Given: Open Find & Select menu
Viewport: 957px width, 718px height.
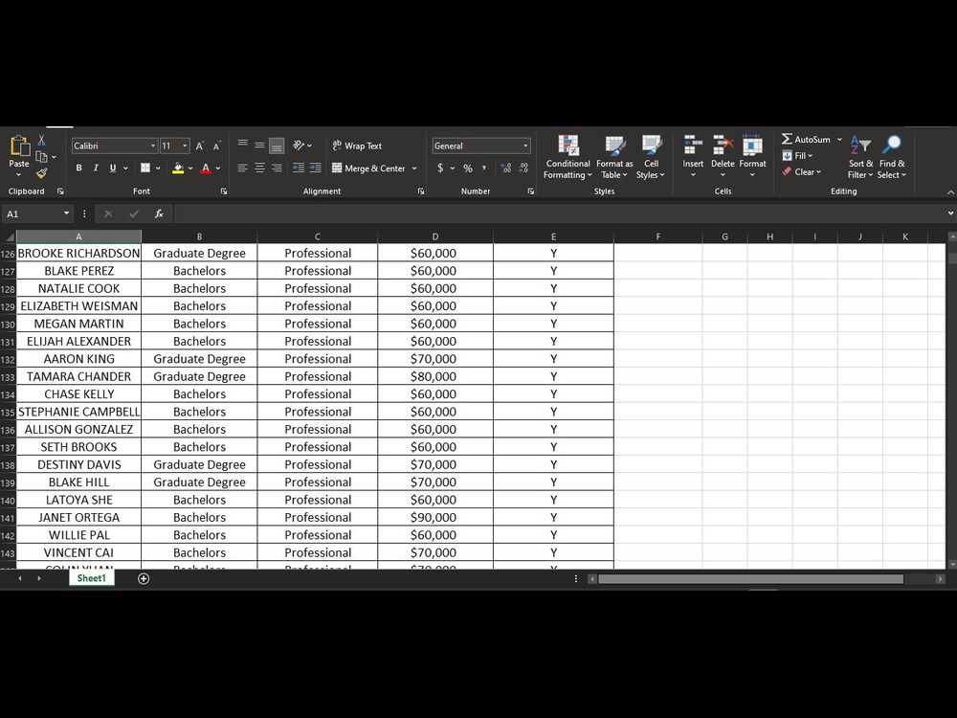Looking at the screenshot, I should [892, 158].
